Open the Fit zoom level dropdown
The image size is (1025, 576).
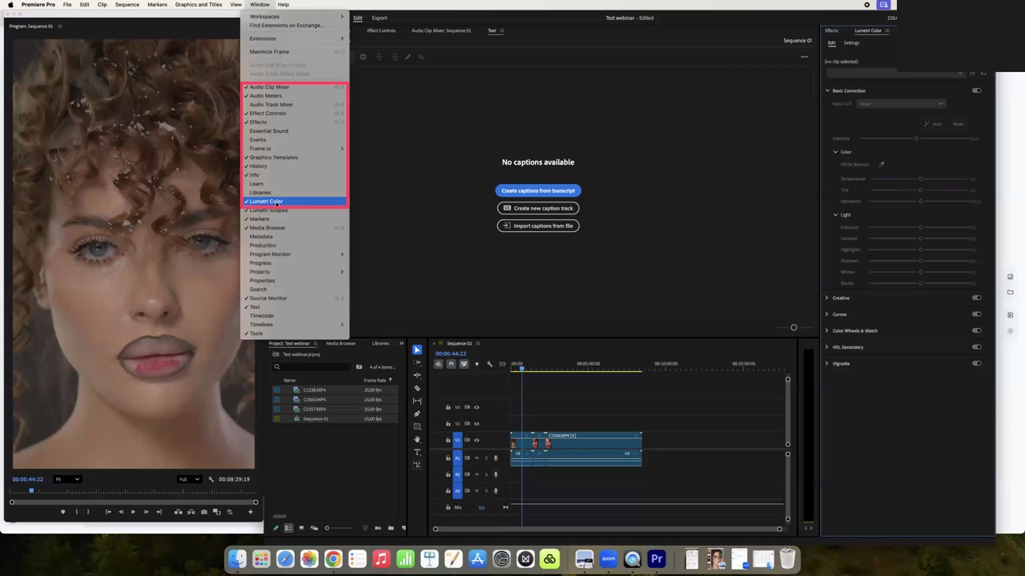click(66, 479)
